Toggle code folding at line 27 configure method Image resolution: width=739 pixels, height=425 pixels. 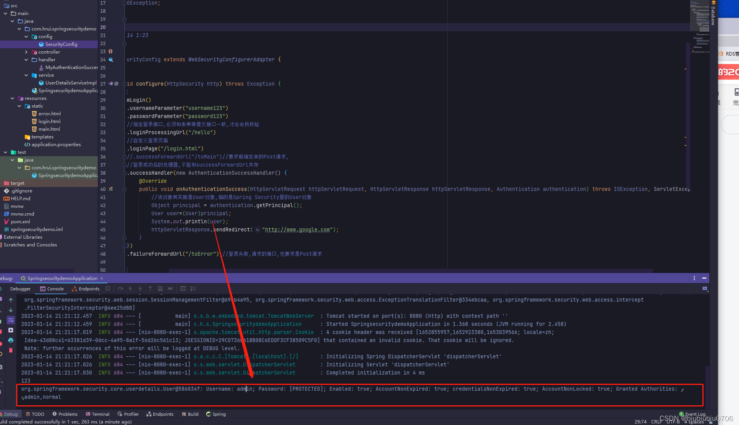(x=124, y=84)
